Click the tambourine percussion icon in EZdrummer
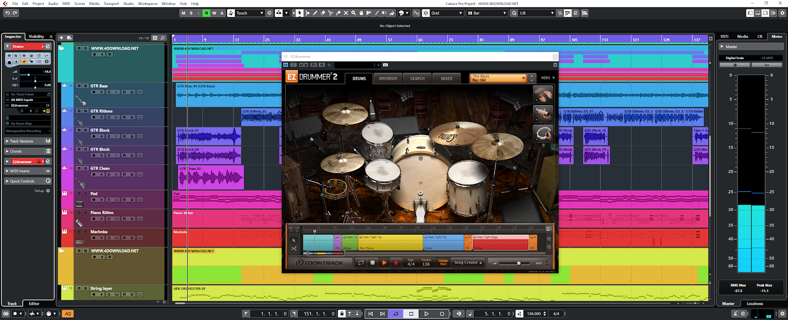The width and height of the screenshot is (788, 320). click(543, 134)
